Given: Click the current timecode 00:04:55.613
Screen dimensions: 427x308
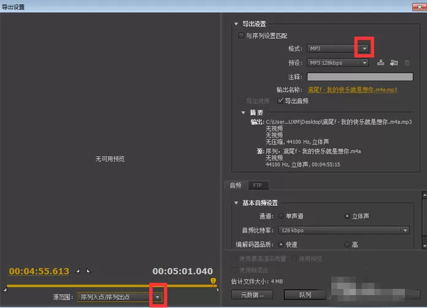Looking at the screenshot, I should point(39,271).
